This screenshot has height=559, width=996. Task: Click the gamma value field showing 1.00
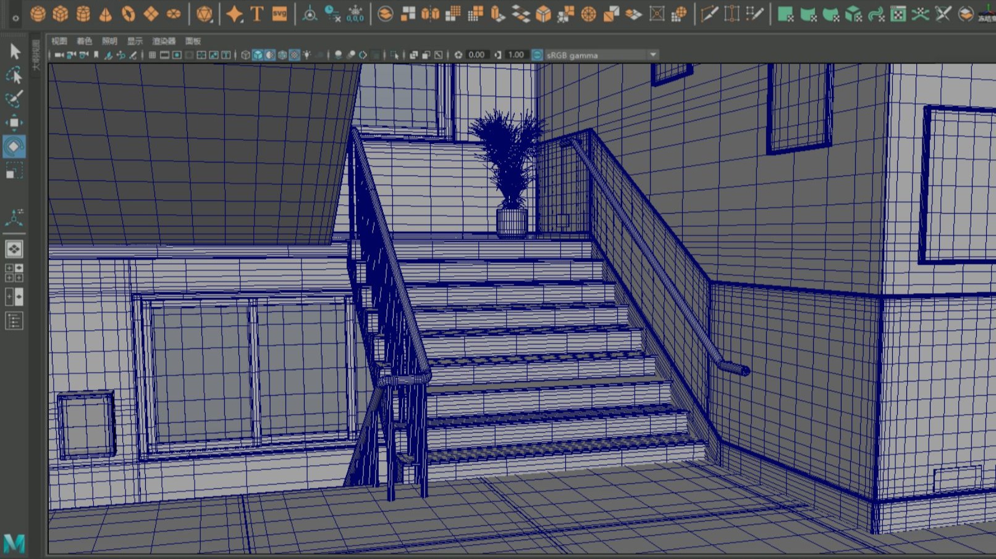(x=516, y=55)
